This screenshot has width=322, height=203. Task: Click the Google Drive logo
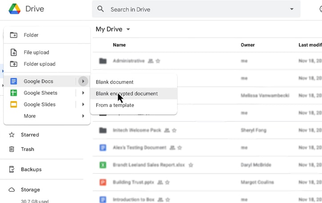pos(14,9)
